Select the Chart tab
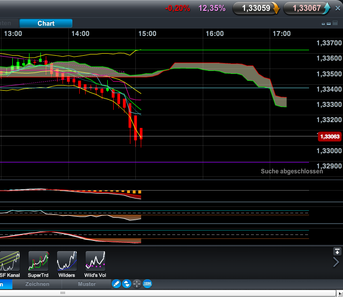The width and height of the screenshot is (343, 297). point(46,24)
